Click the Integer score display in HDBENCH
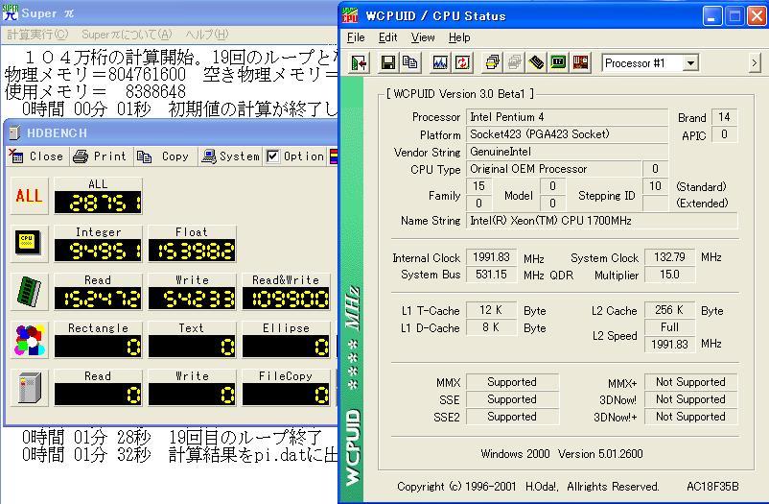 [x=98, y=251]
